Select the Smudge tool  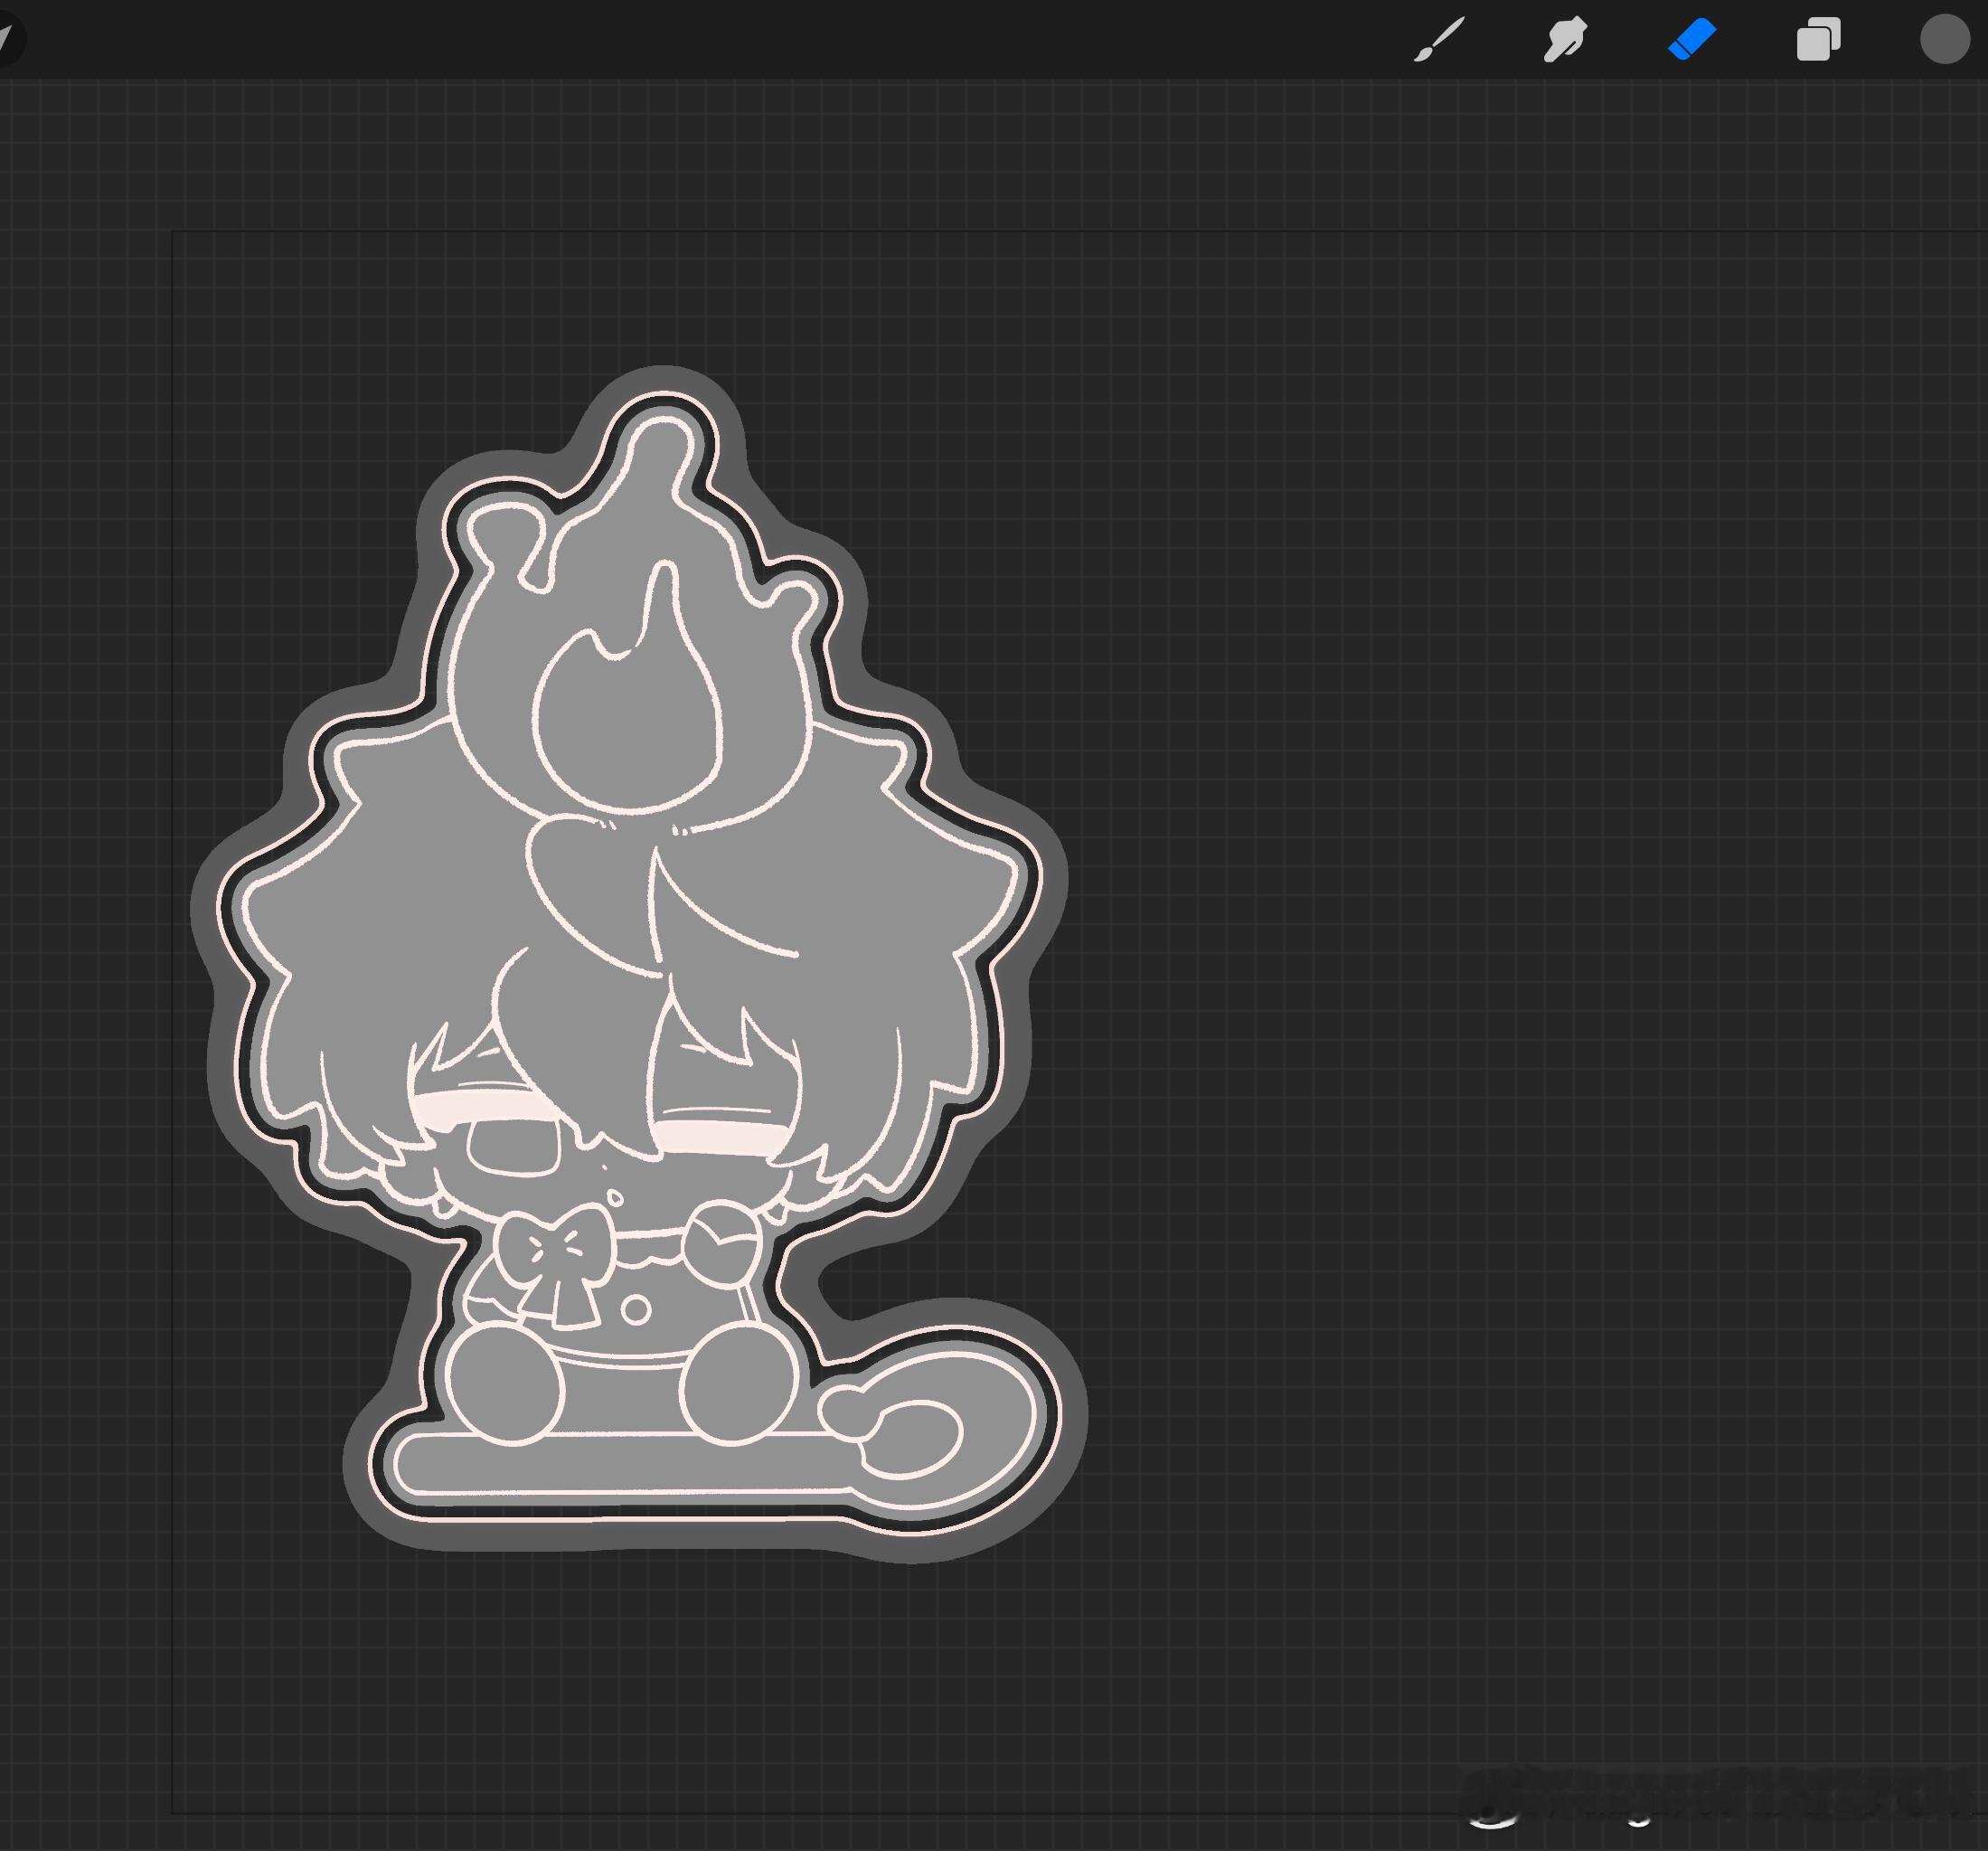point(1565,41)
